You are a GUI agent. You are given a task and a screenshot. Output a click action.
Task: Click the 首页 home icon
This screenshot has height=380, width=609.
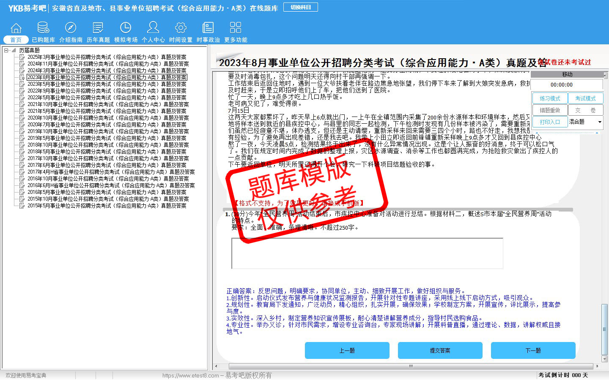click(x=16, y=28)
